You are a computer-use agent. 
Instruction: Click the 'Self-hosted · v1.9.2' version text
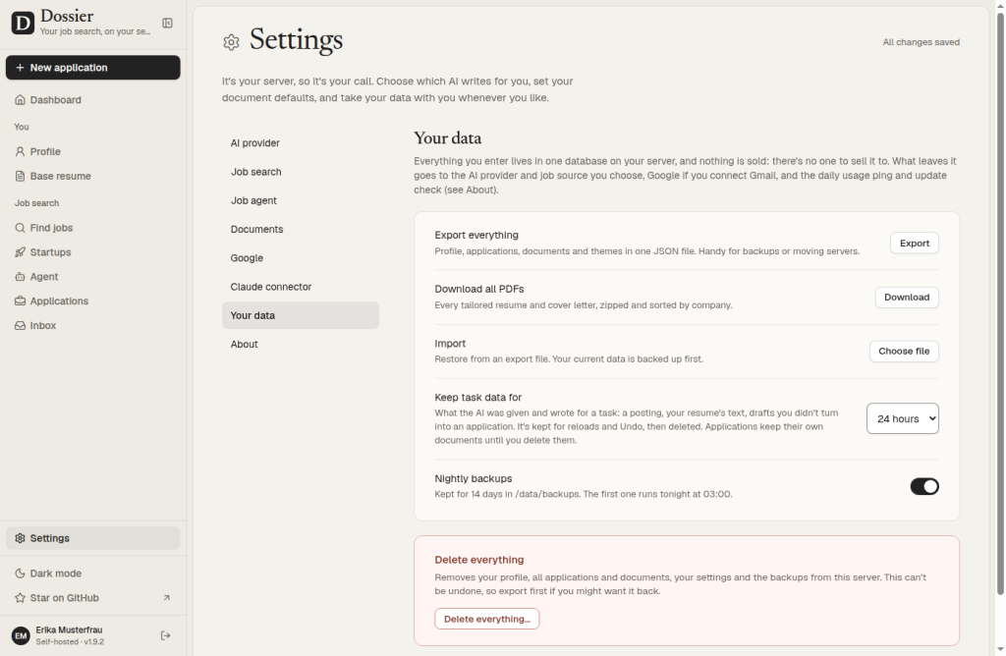pyautogui.click(x=70, y=641)
